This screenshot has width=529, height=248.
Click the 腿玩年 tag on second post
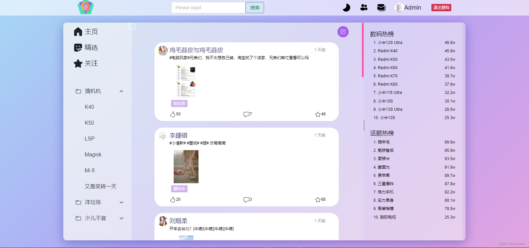179,189
